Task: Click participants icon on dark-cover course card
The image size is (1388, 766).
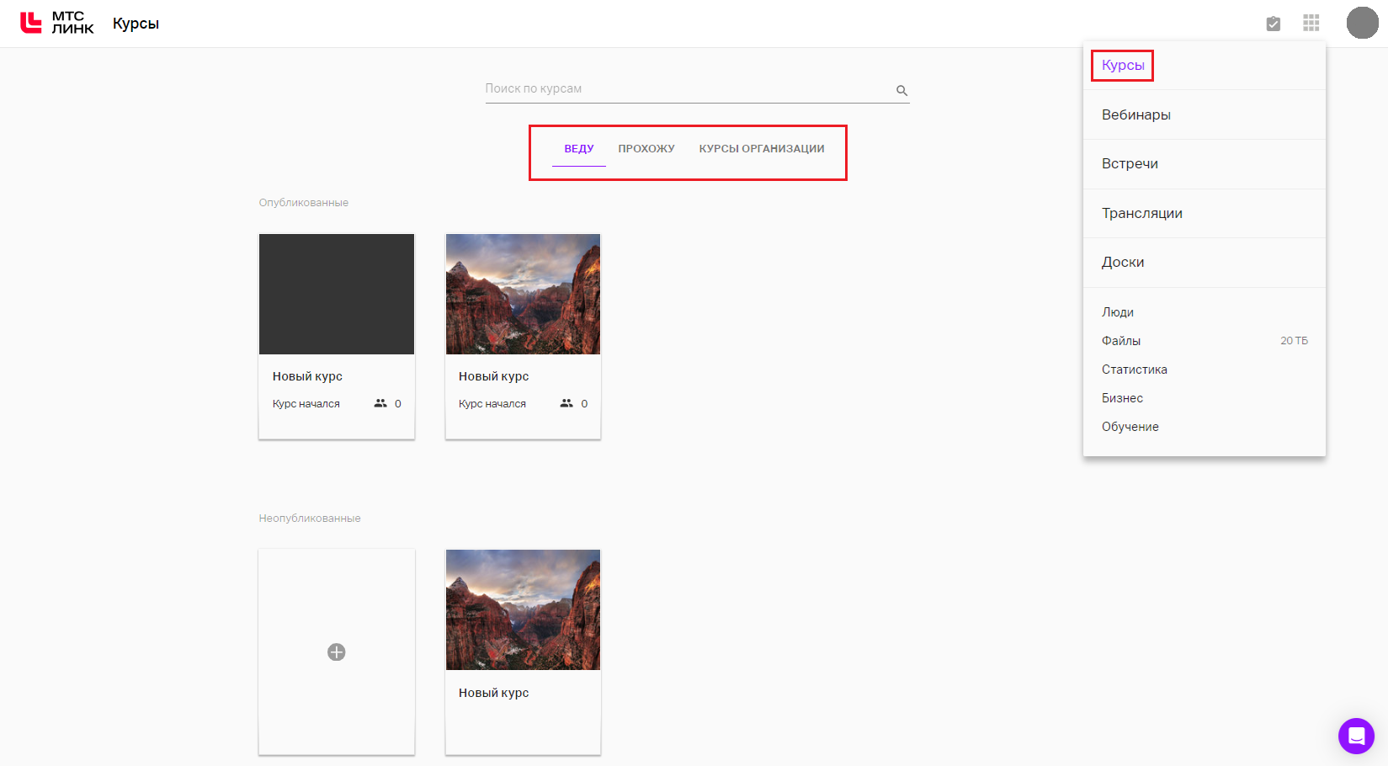Action: point(380,403)
